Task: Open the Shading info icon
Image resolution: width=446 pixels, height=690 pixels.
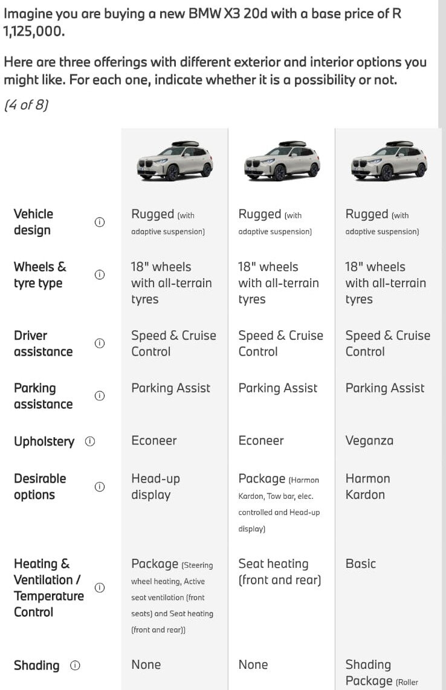Action: pyautogui.click(x=75, y=665)
